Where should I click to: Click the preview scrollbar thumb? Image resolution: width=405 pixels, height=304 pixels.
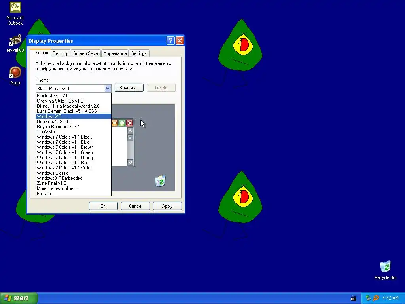point(130,137)
